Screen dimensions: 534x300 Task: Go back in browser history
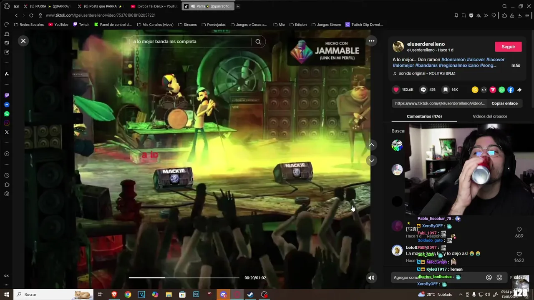tap(16, 15)
